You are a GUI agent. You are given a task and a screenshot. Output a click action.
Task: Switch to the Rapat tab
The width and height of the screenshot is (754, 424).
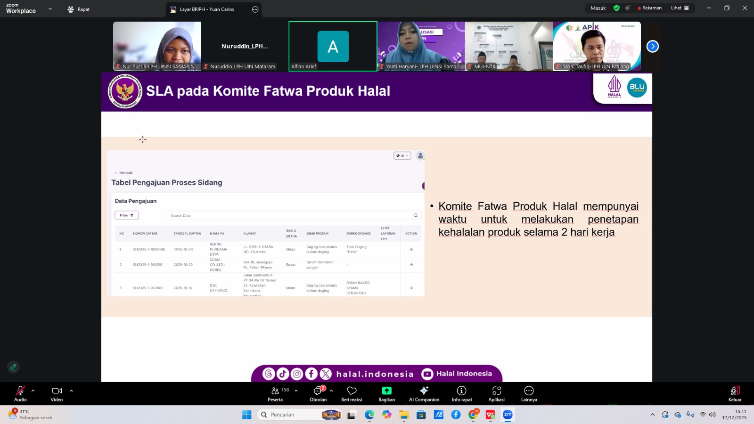[x=79, y=9]
